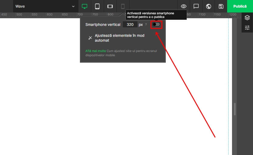Select the tablet device view
Screen dimensions: 253x155
point(97,6)
